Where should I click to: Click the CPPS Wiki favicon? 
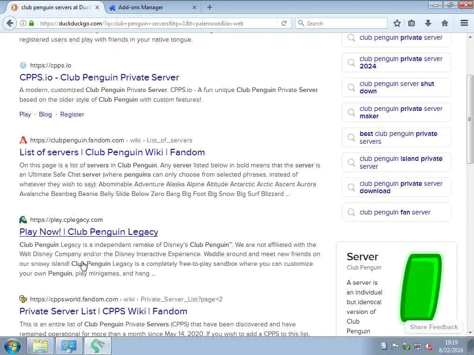coord(23,299)
